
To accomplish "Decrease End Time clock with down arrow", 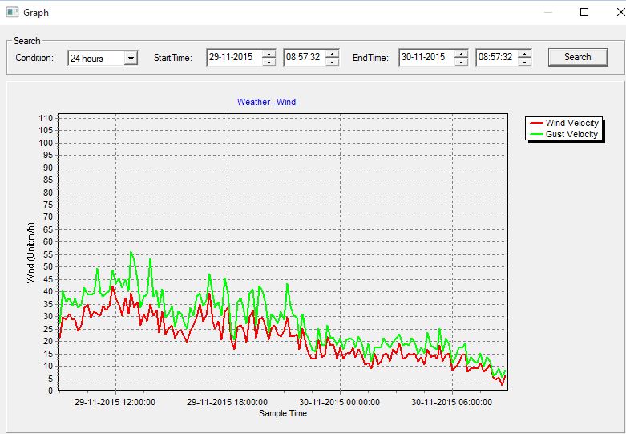I will coord(524,62).
